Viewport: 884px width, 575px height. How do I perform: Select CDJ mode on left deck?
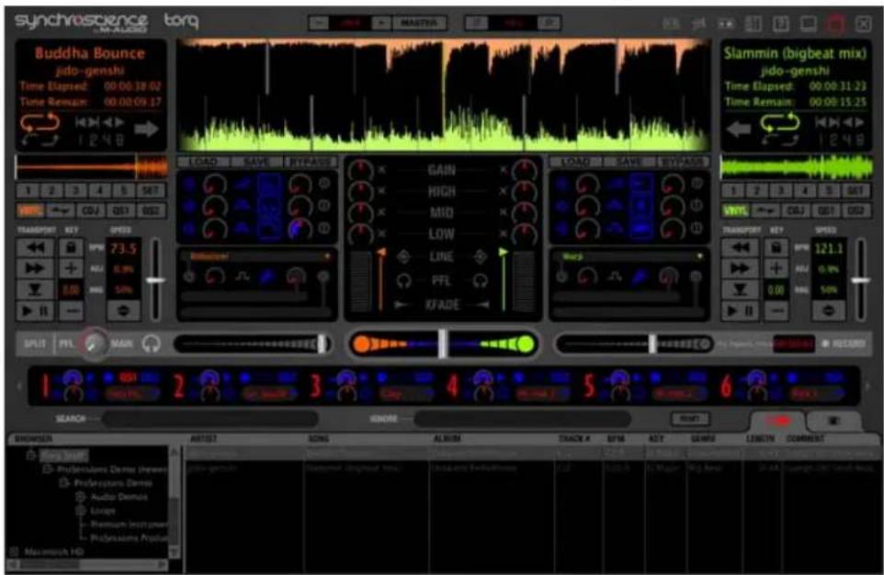click(90, 211)
